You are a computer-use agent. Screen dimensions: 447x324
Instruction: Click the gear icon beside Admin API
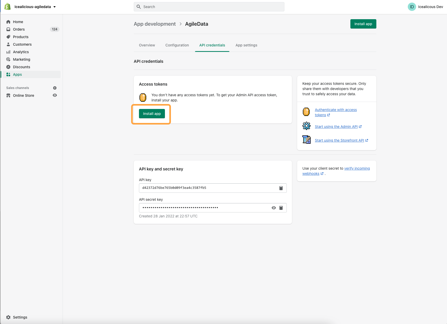click(x=306, y=126)
